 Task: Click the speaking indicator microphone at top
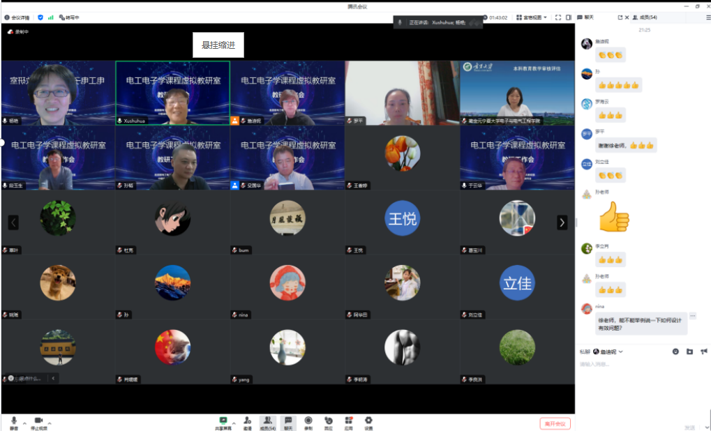(x=400, y=22)
